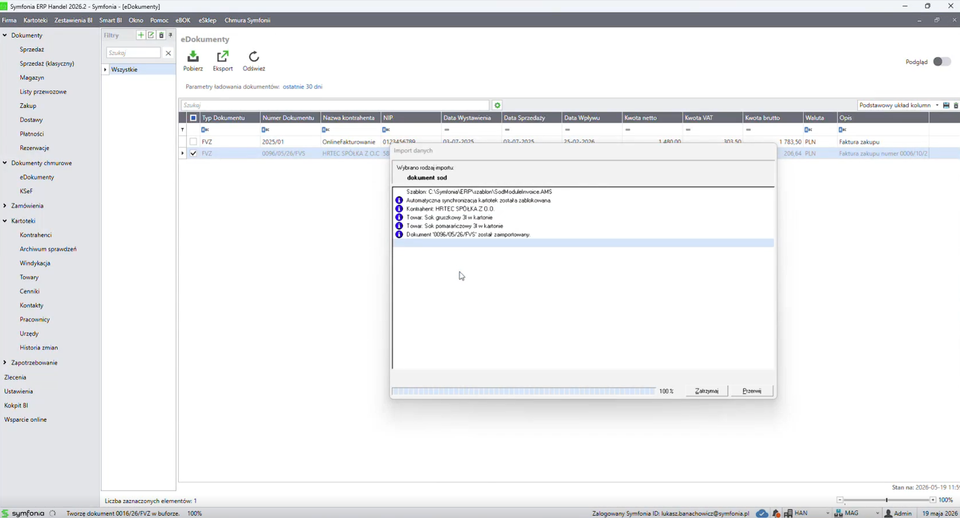Add a new filter with the green plus
This screenshot has height=518, width=960.
coord(141,35)
